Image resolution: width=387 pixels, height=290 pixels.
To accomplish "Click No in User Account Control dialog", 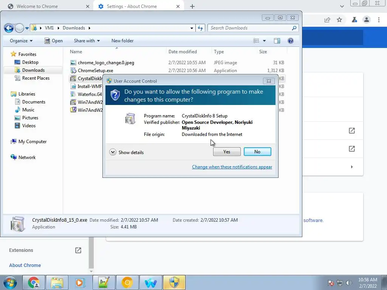I will pyautogui.click(x=257, y=152).
